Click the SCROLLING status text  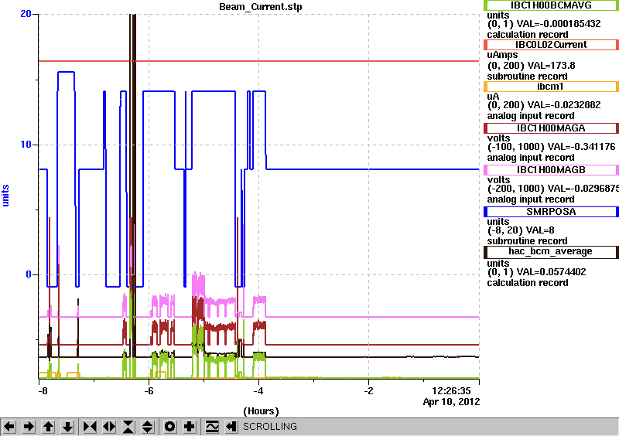click(x=269, y=427)
